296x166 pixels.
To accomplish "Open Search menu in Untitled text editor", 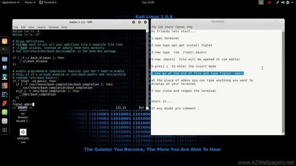I will (169, 27).
